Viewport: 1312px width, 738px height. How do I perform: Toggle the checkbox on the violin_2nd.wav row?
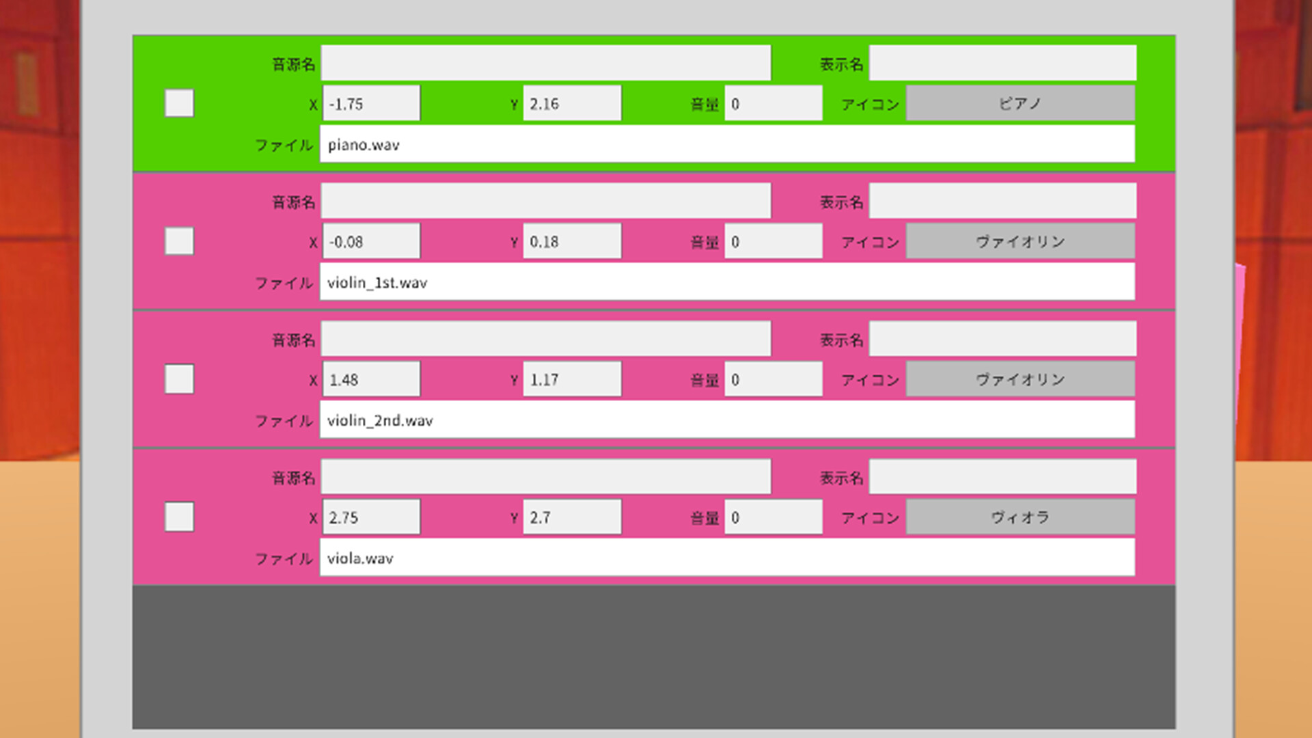178,380
